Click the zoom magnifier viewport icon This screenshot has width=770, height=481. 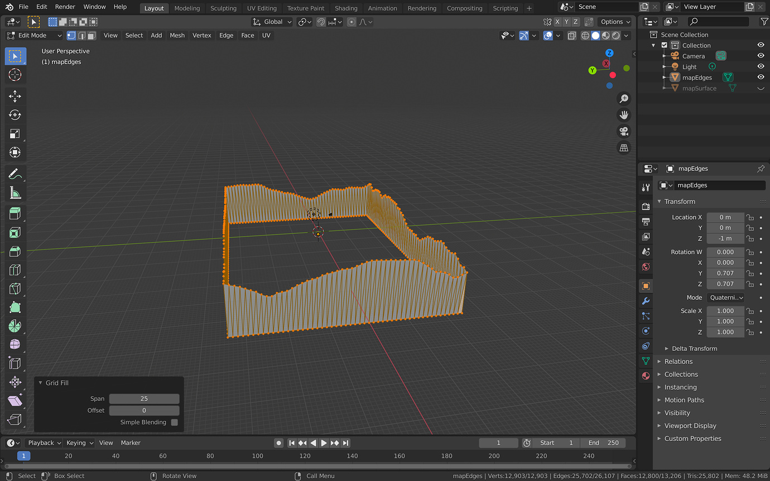click(x=624, y=99)
